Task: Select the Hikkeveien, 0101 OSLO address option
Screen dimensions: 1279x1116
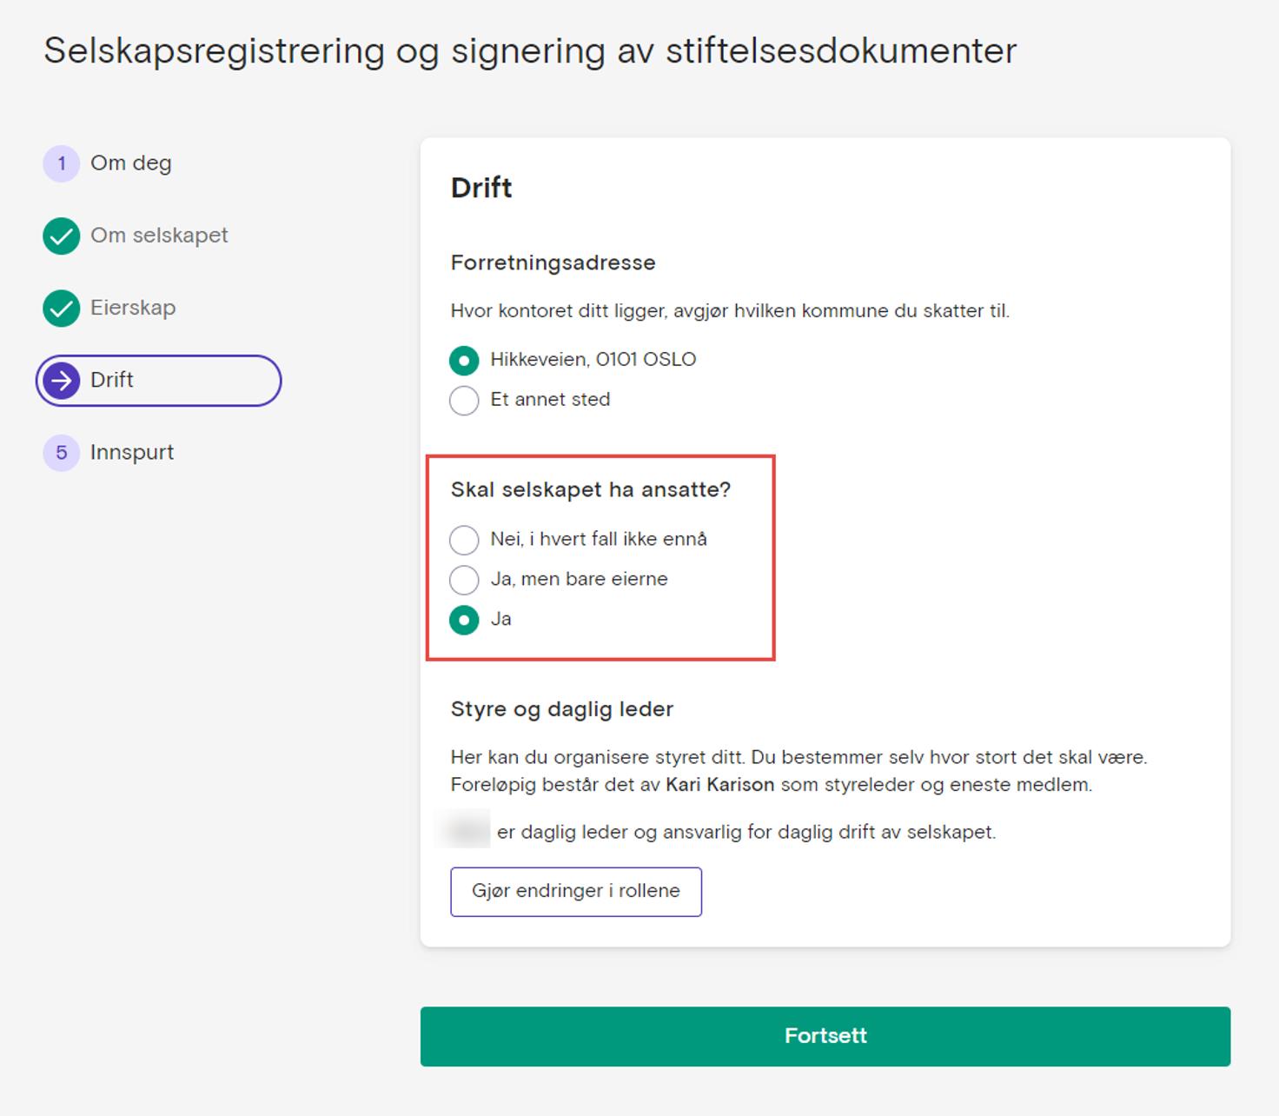Action: pyautogui.click(x=465, y=360)
